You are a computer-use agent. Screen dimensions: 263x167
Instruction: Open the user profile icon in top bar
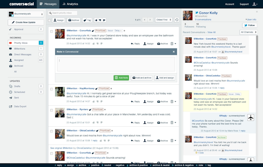click(255, 4)
